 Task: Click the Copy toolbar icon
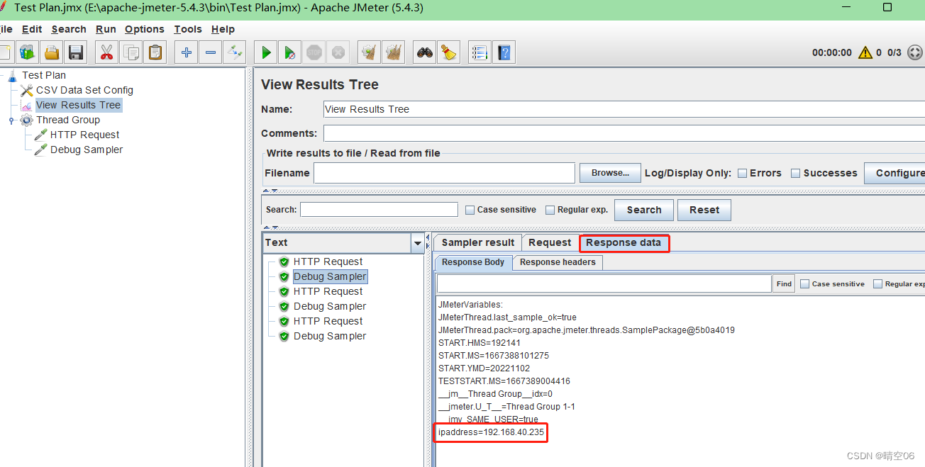131,52
